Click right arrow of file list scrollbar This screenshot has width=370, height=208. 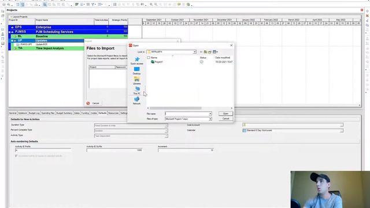coord(231,108)
